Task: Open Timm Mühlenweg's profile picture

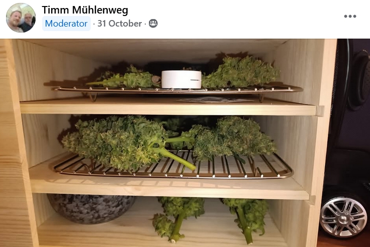Action: 21,18
